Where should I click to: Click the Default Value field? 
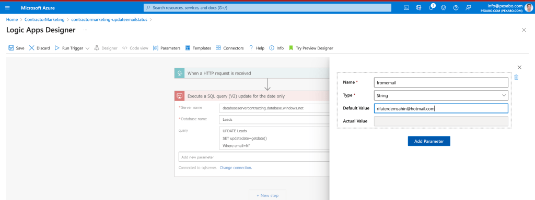click(441, 108)
